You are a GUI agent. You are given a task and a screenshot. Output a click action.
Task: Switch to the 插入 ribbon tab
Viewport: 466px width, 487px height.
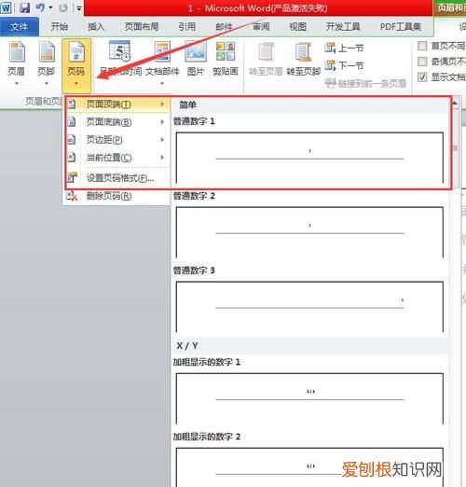tap(96, 27)
